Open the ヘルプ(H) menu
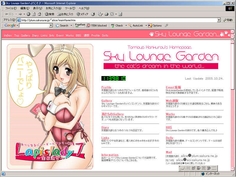The image size is (236, 177). pos(84,8)
